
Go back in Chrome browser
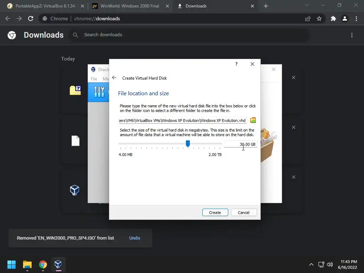8,18
